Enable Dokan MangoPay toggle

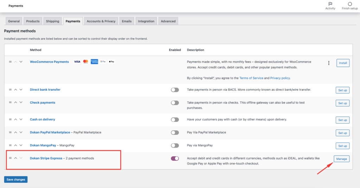tap(175, 145)
